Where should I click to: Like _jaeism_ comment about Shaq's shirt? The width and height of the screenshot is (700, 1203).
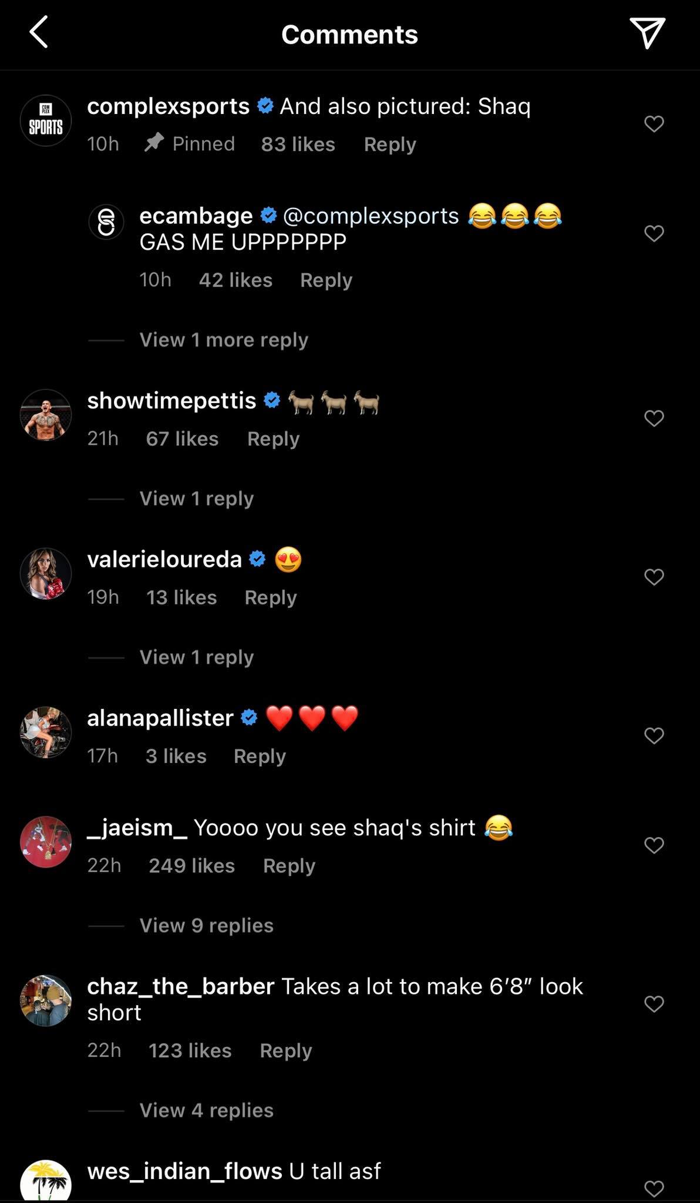[654, 845]
